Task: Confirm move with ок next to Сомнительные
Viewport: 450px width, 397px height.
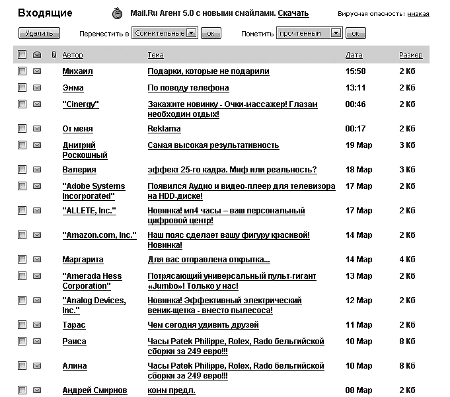Action: point(211,33)
